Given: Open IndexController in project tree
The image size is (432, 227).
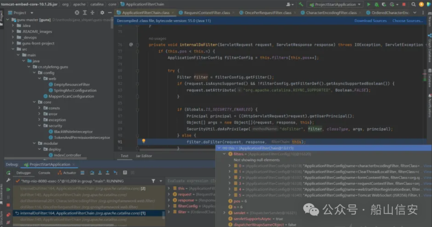Looking at the screenshot, I should (x=67, y=155).
